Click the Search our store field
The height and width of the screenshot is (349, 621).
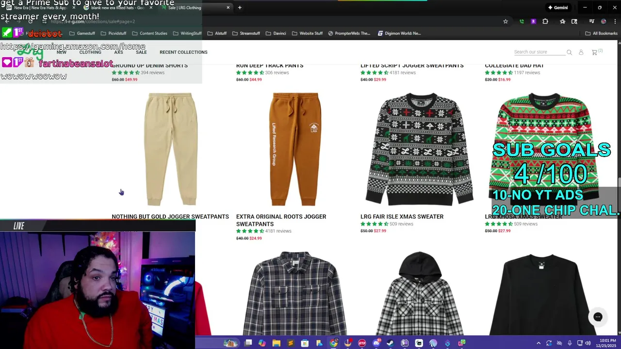point(539,52)
